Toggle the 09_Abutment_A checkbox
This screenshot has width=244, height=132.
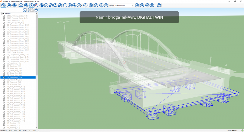click(x=4, y=82)
